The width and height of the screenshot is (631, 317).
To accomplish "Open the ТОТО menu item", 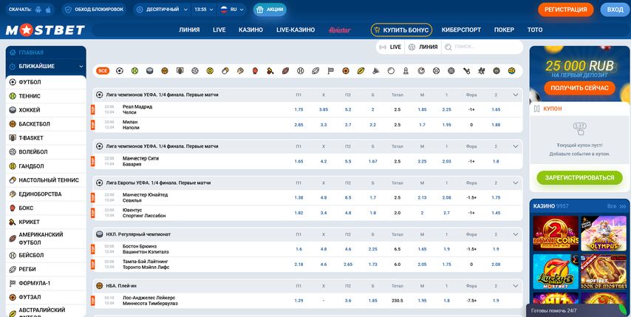I will pyautogui.click(x=535, y=30).
